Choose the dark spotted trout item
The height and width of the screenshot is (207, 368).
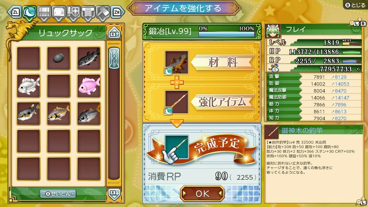point(89,58)
